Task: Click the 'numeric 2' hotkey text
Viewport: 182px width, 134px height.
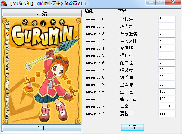Action: 95,34
